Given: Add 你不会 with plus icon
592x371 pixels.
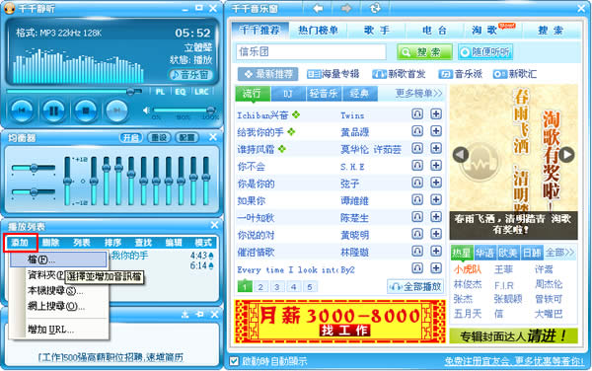Looking at the screenshot, I should tap(436, 166).
